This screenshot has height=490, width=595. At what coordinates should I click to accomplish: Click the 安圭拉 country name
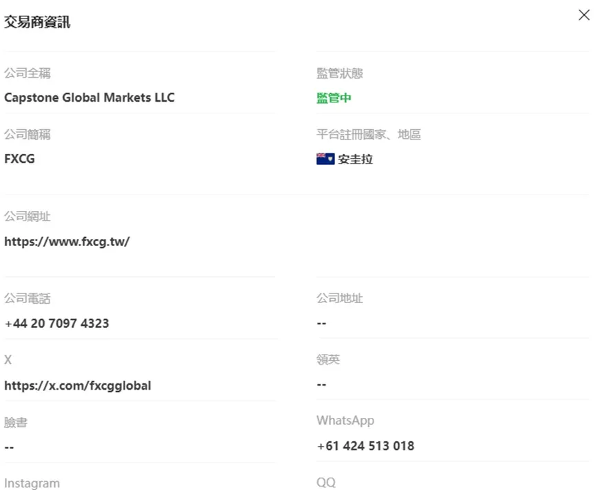click(355, 159)
